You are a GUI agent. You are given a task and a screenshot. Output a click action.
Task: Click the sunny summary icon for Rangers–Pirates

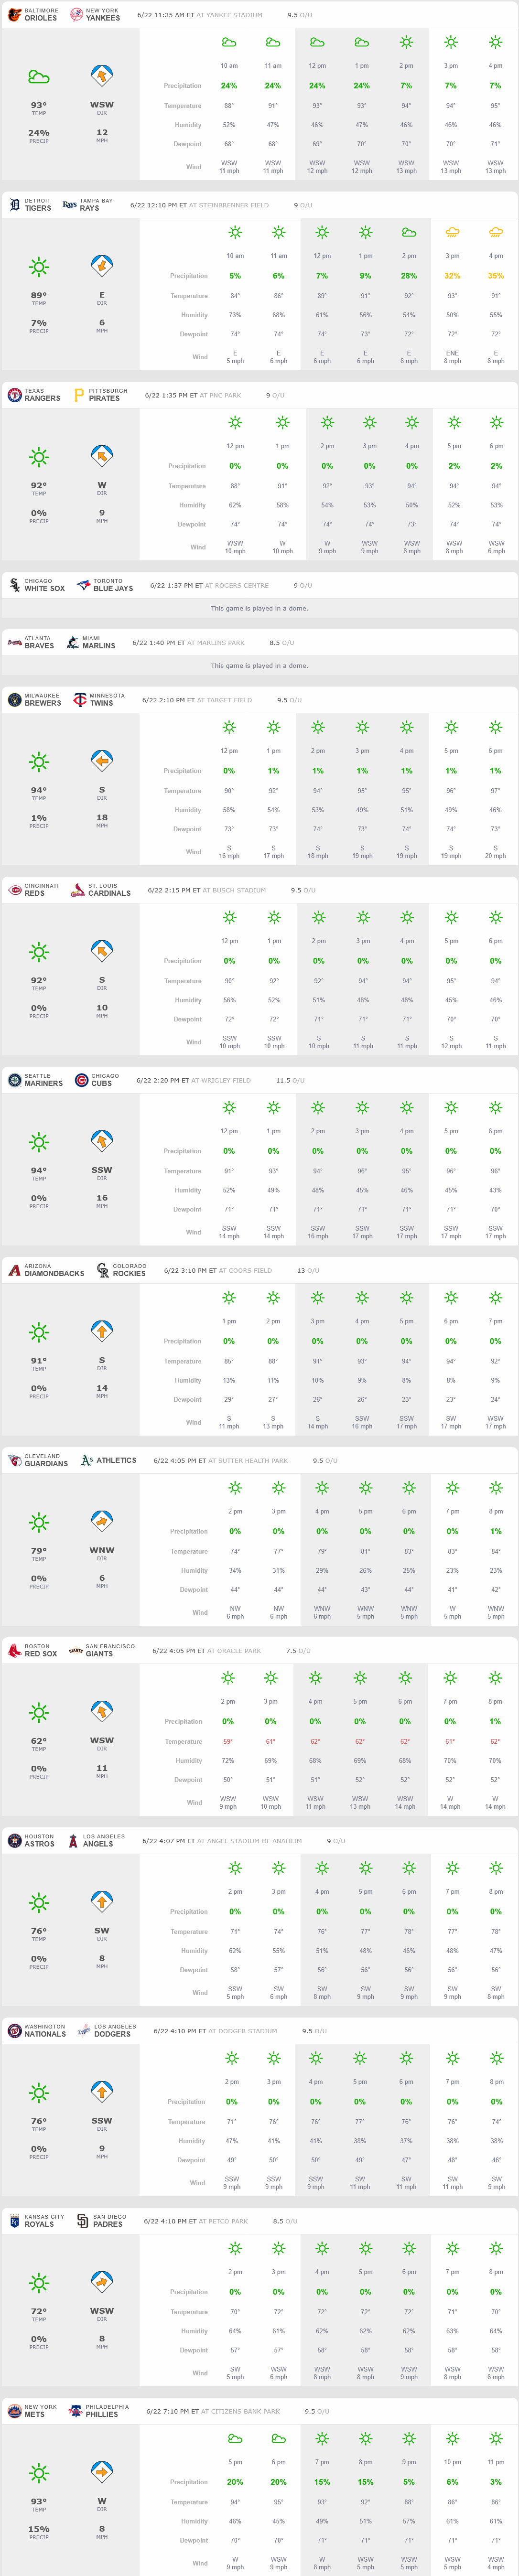click(x=39, y=457)
